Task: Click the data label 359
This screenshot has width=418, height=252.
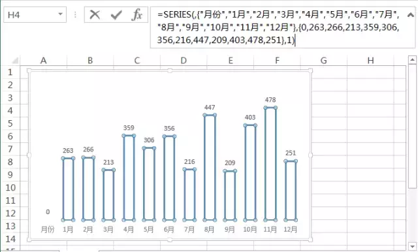Action: (129, 128)
